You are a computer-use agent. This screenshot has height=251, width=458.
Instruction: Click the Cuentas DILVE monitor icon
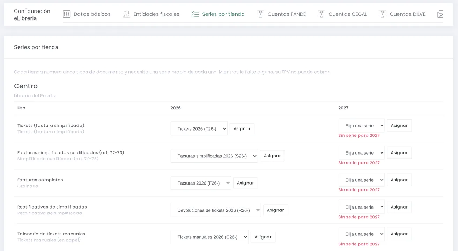(x=383, y=14)
